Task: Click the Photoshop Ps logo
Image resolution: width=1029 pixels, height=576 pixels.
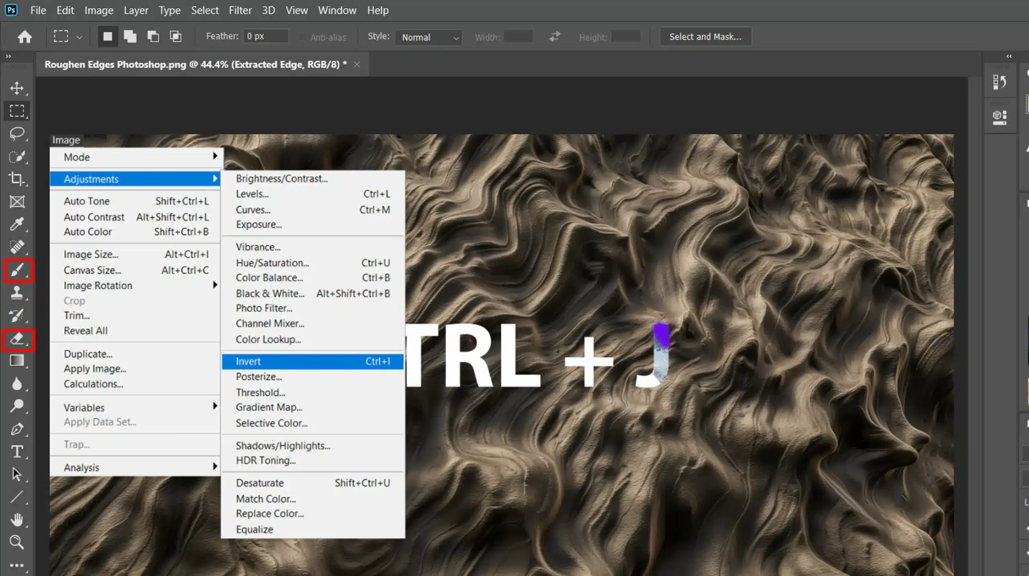Action: 11,10
